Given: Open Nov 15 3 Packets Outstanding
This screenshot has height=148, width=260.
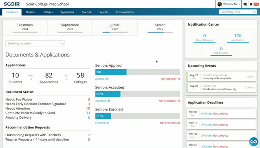Looking at the screenshot, I should point(221,124).
